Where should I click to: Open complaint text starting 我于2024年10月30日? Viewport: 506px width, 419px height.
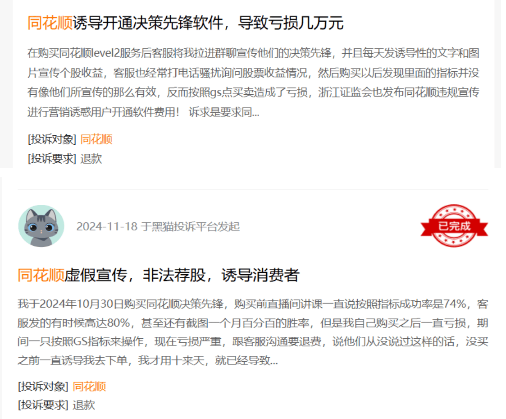coord(253,332)
